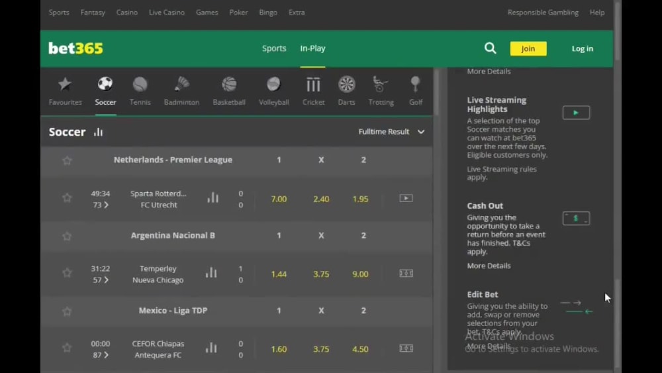662x373 pixels.
Task: Select the Soccer ball icon
Action: point(105,83)
